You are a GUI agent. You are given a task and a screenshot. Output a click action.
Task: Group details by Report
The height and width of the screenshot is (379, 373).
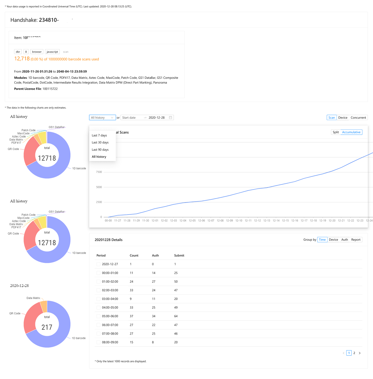coord(355,240)
